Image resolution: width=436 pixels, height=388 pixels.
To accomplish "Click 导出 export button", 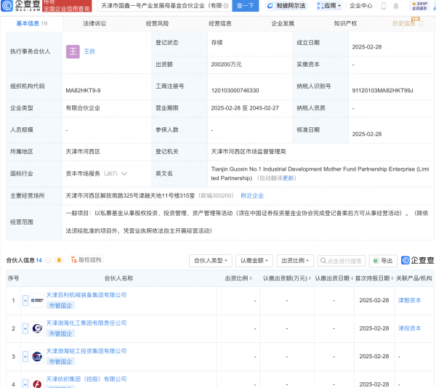I will pyautogui.click(x=383, y=261).
